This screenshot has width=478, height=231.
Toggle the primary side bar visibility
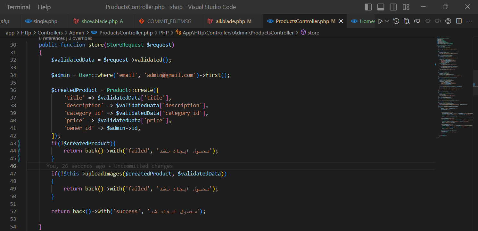pyautogui.click(x=368, y=7)
